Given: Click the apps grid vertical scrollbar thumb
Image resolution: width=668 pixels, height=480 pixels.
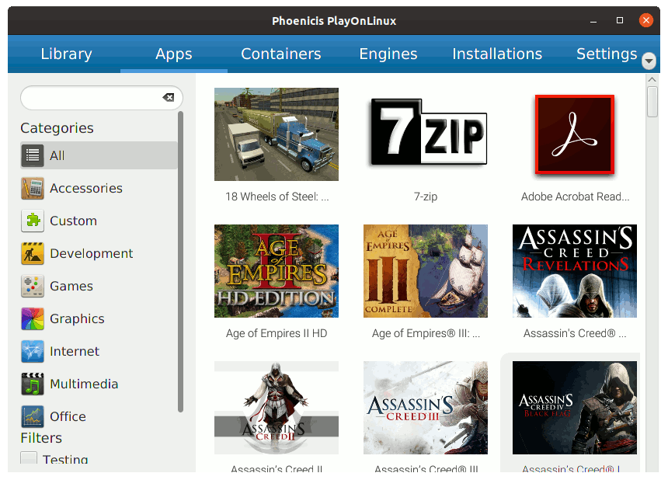Looking at the screenshot, I should (652, 102).
